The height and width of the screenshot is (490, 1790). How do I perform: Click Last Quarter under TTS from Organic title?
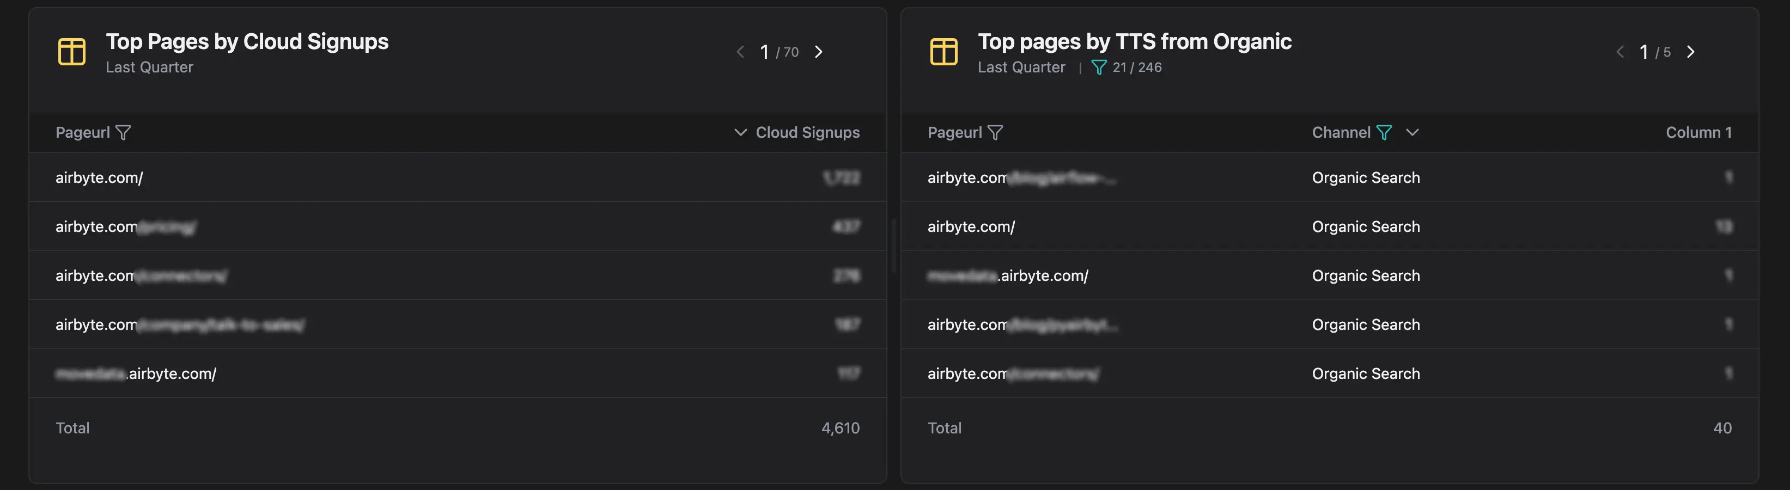(1021, 68)
